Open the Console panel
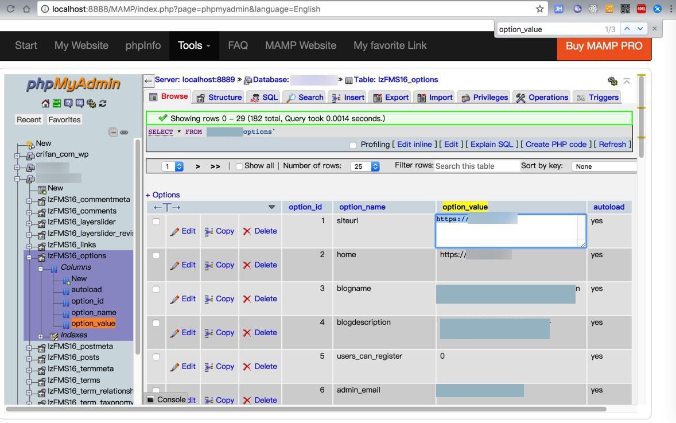The width and height of the screenshot is (676, 423). tap(167, 399)
